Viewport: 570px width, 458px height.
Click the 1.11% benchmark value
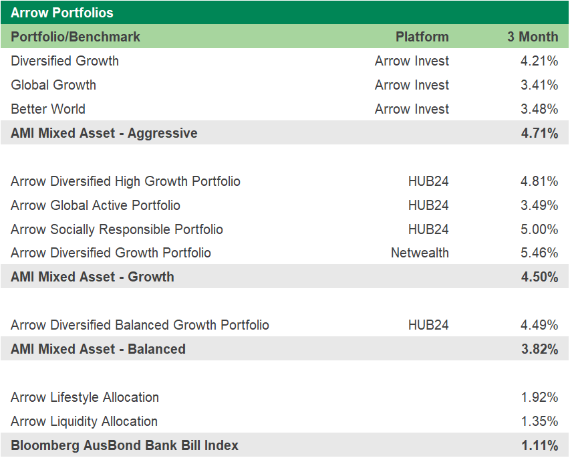click(x=539, y=445)
